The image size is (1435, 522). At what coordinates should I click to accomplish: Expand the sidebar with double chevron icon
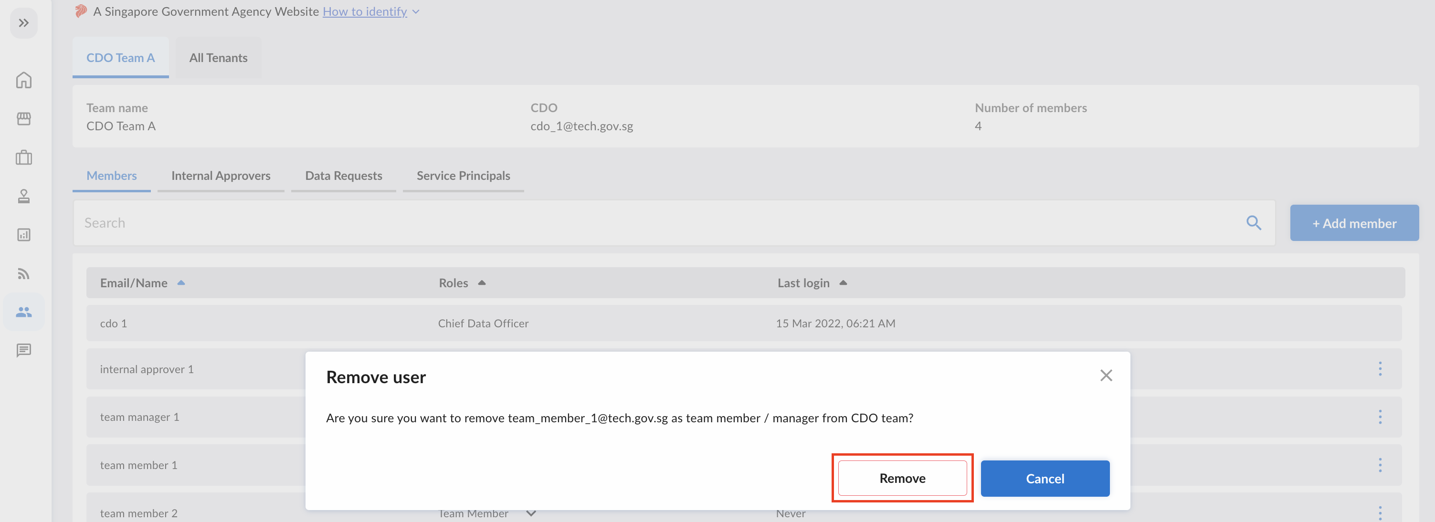coord(23,23)
